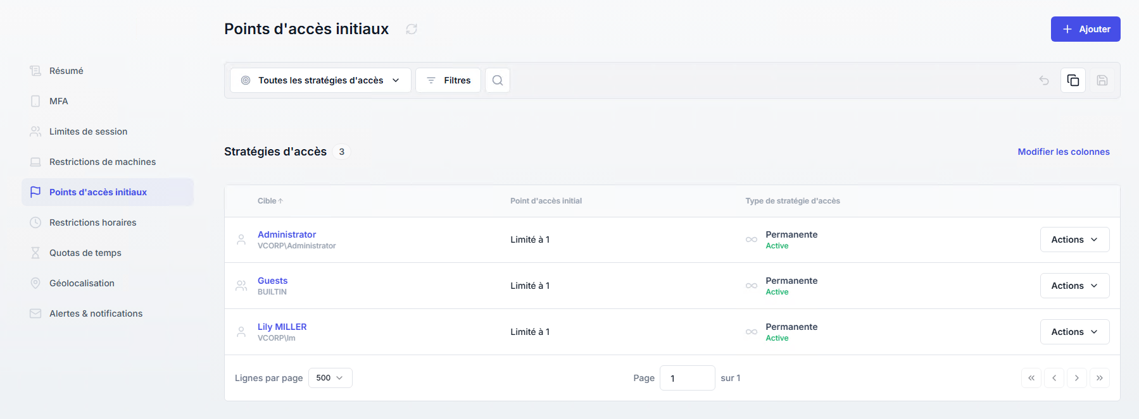Click the Ajouter button
Image resolution: width=1139 pixels, height=419 pixels.
coord(1085,29)
